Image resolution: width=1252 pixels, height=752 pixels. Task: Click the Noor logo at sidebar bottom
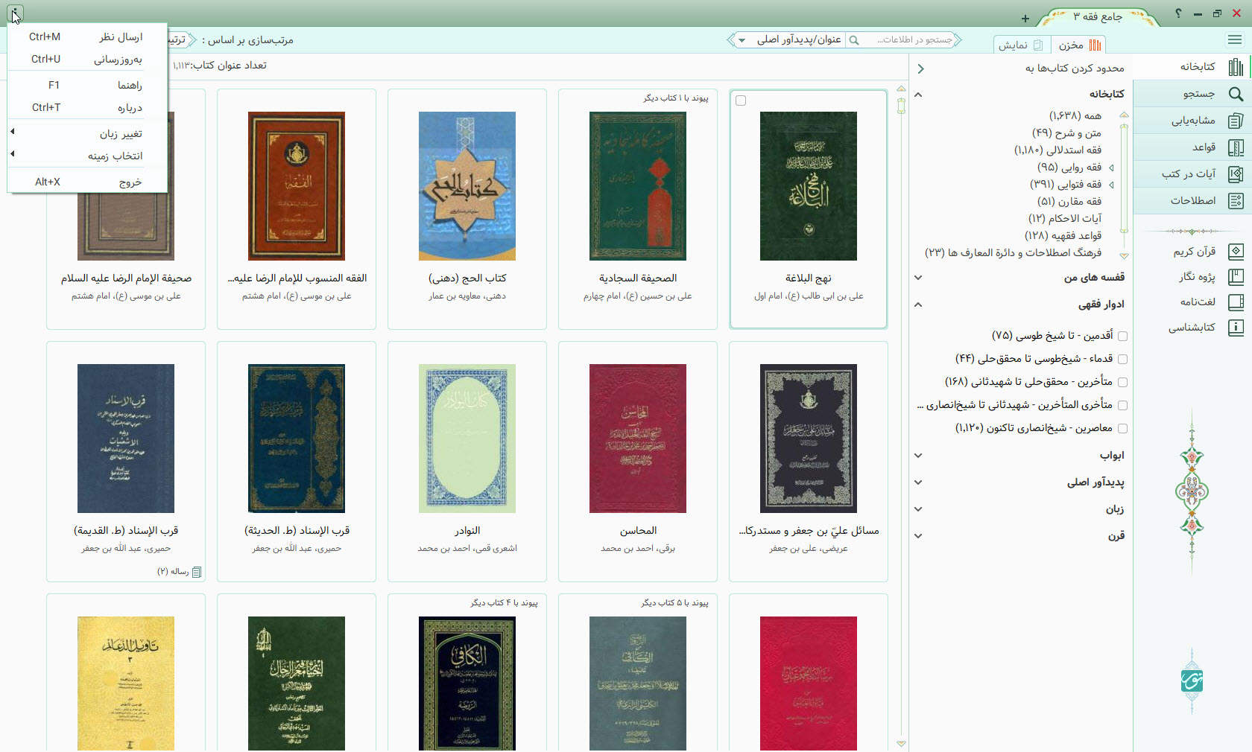1192,681
